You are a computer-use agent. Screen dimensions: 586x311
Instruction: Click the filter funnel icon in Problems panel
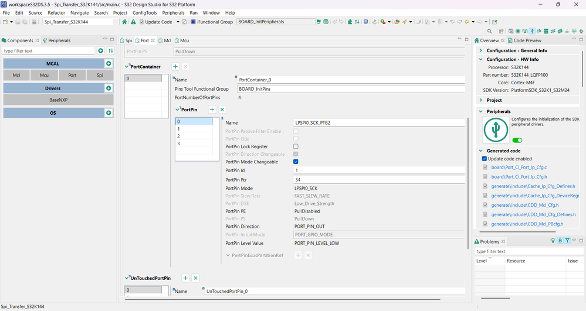click(x=567, y=241)
